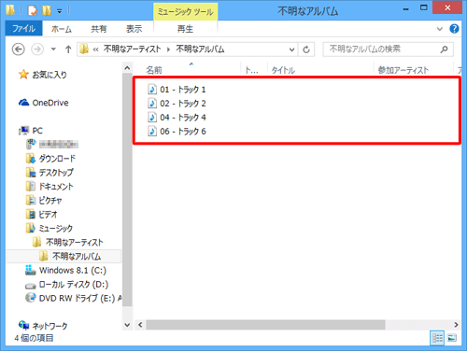The image size is (467, 351).
Task: Click the Forward navigation arrow
Action: pos(37,49)
